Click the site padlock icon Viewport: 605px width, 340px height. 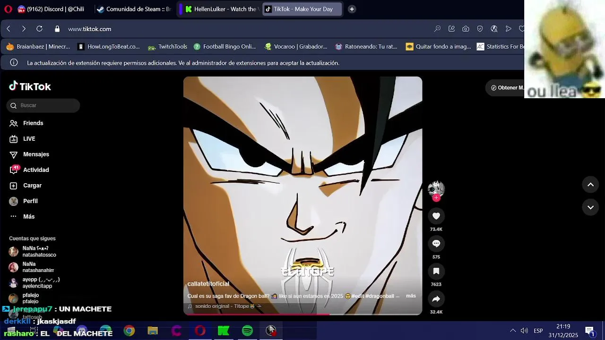[57, 29]
